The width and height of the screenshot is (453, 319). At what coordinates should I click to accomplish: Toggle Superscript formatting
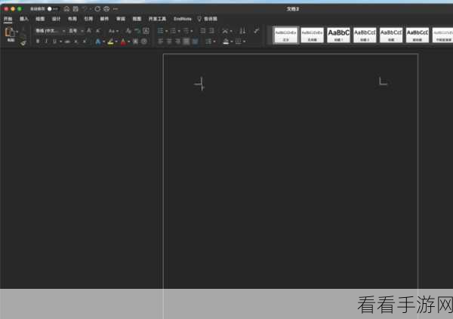pos(85,41)
